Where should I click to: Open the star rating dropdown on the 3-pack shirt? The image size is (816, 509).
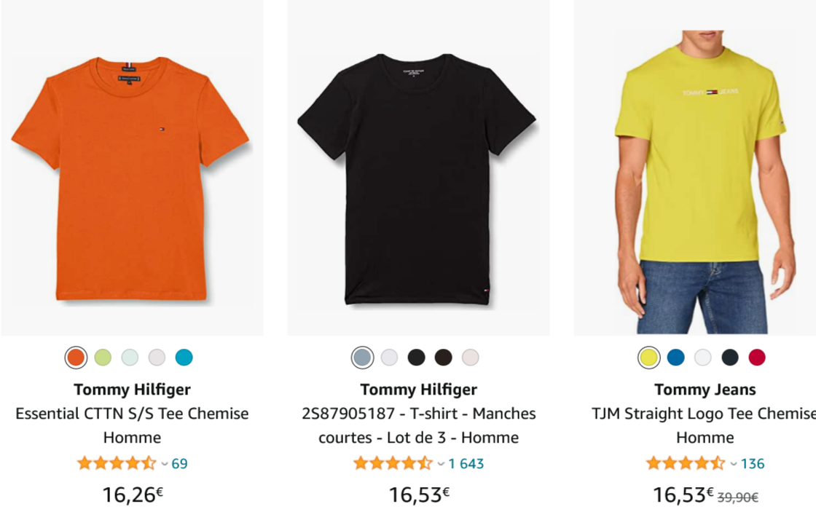pyautogui.click(x=440, y=462)
